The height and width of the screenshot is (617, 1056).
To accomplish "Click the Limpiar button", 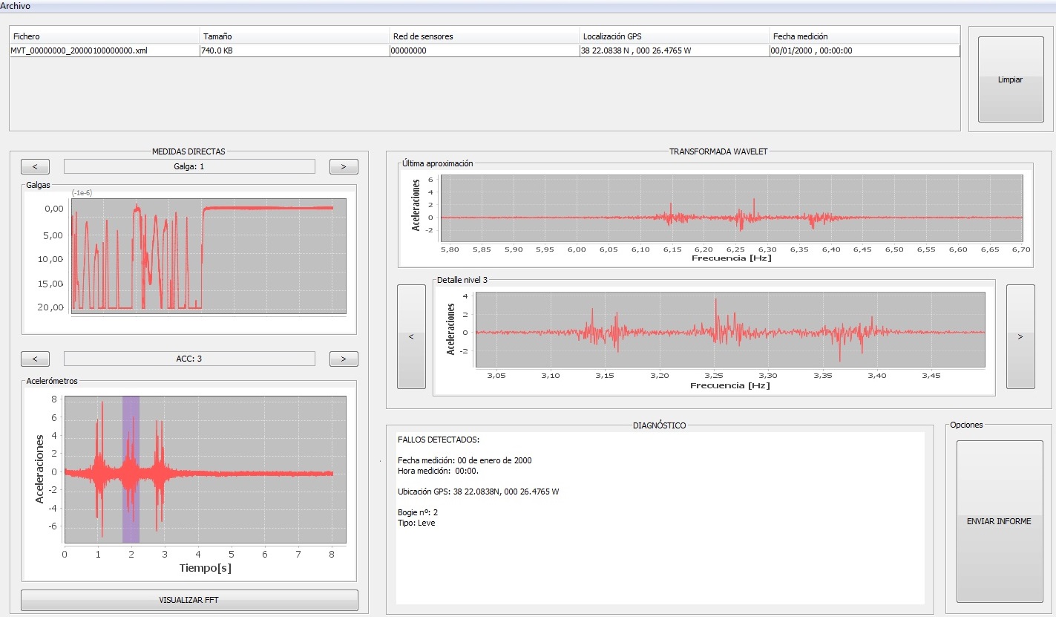I will point(1010,79).
